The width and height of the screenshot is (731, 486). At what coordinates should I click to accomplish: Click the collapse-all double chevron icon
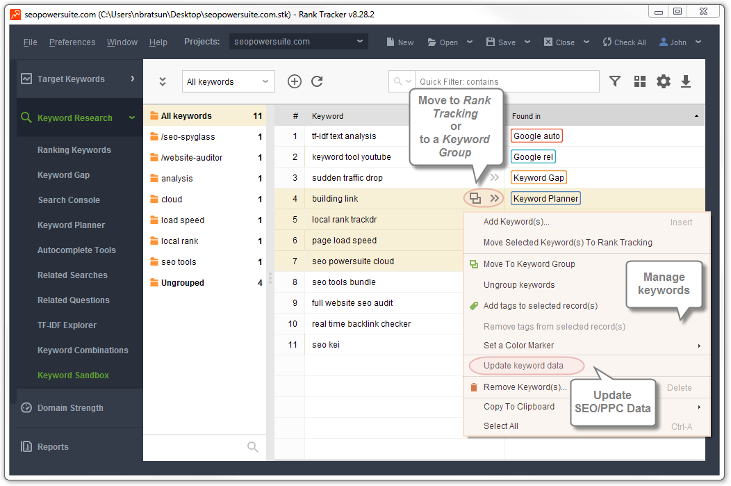162,81
